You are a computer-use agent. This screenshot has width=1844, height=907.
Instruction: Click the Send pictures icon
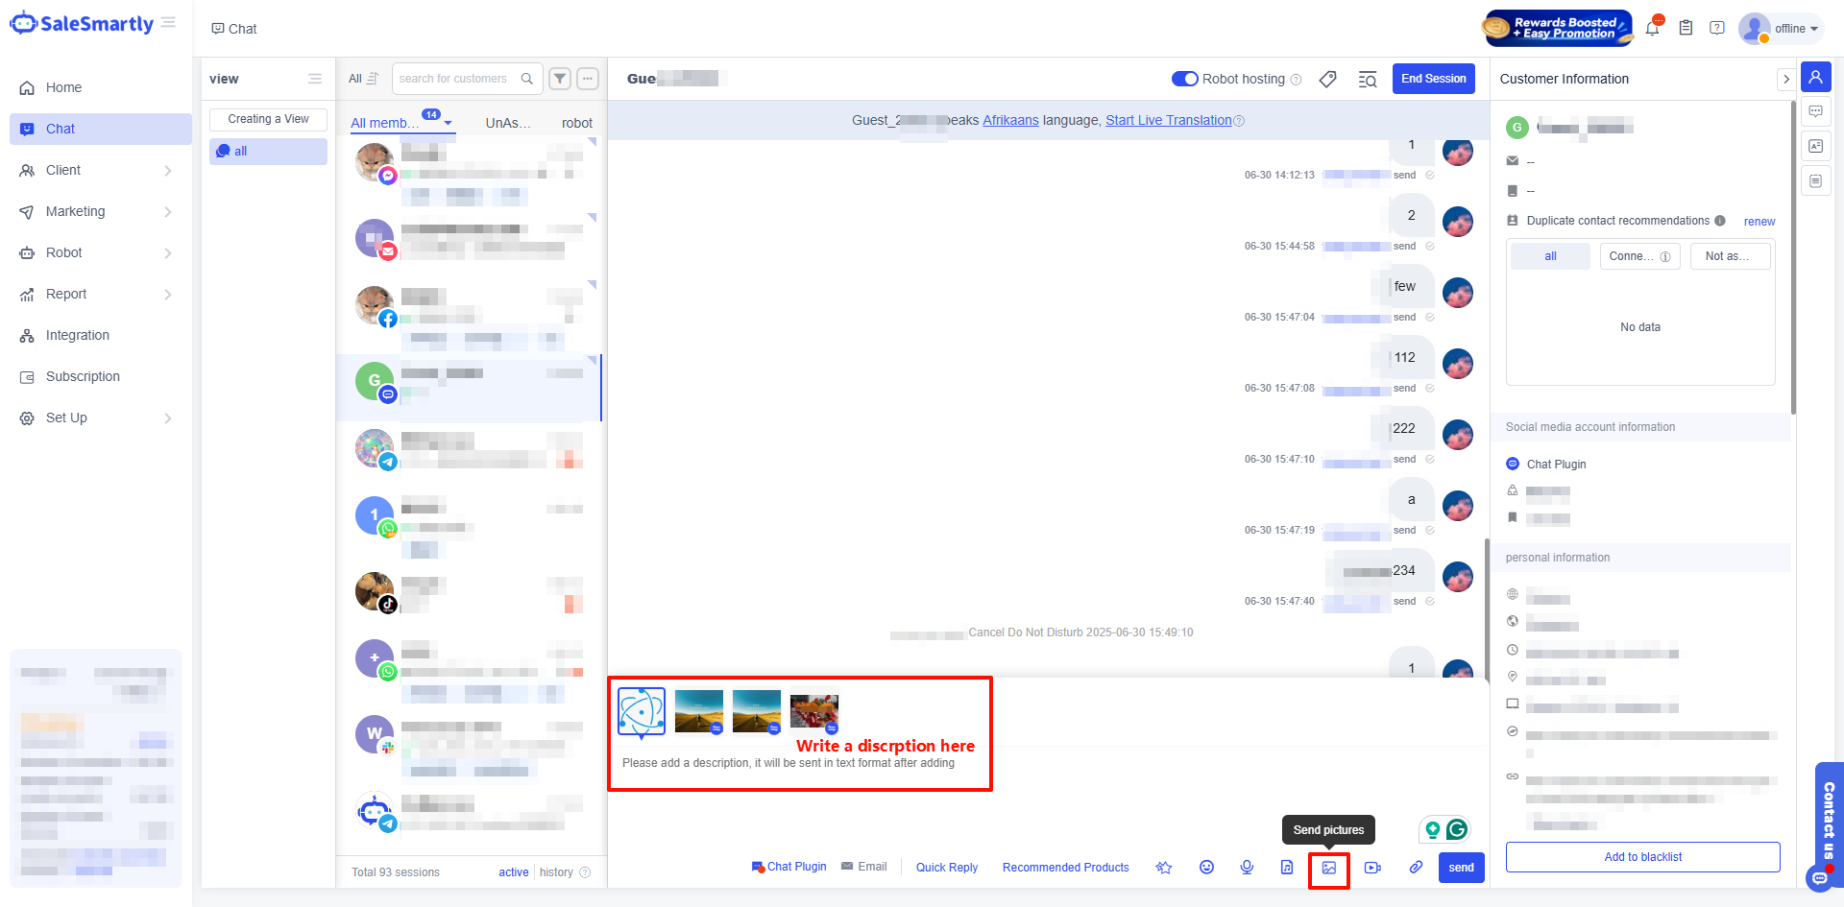pyautogui.click(x=1329, y=868)
